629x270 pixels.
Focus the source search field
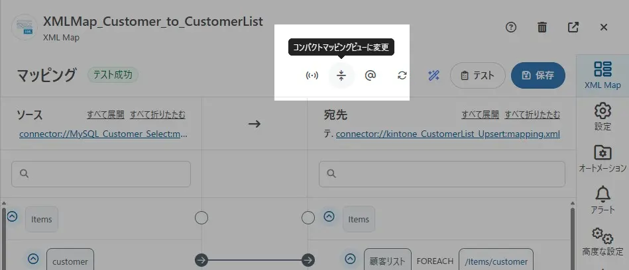click(x=101, y=174)
